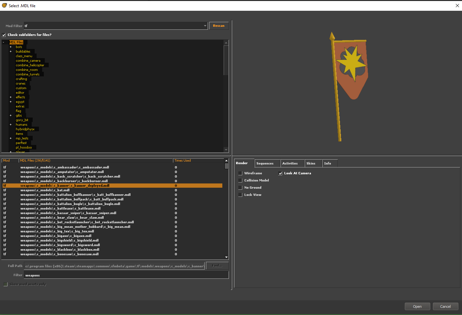
Task: Select c_bazaar_sniper.mdl file row
Action: tap(112, 213)
